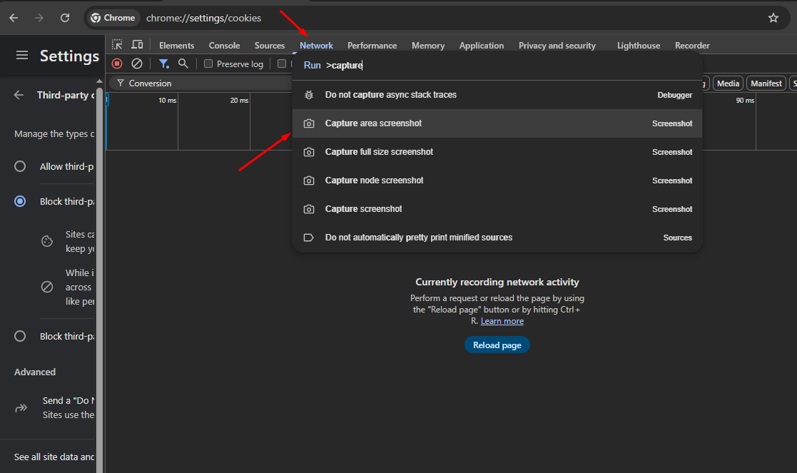Screen dimensions: 797x473
Task: Click the Do Not Track arrow icon
Action: coord(21,408)
